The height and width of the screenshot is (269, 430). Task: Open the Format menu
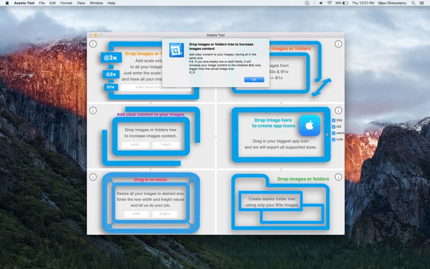[x=66, y=3]
